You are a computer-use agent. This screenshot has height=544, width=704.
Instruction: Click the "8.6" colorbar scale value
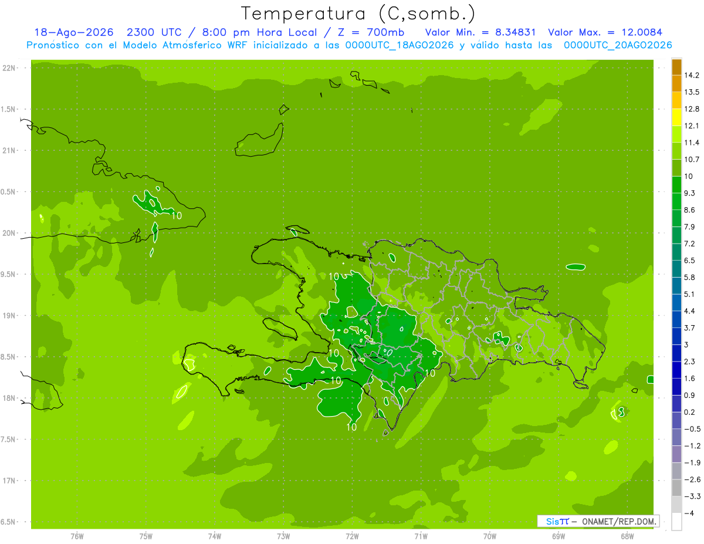click(x=690, y=210)
